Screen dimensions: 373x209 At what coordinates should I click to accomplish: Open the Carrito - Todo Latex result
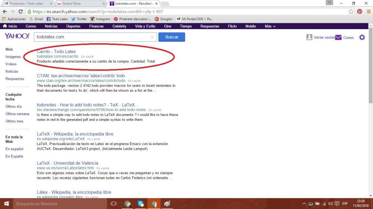pos(56,51)
